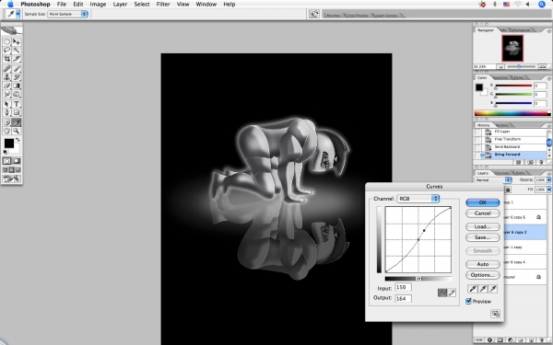Image resolution: width=553 pixels, height=345 pixels.
Task: Select the Dodge tool
Action: tap(17, 94)
